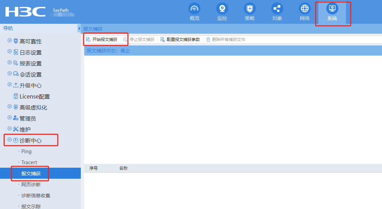Click the 会话设置 session icon
382x209 pixels.
(16, 74)
